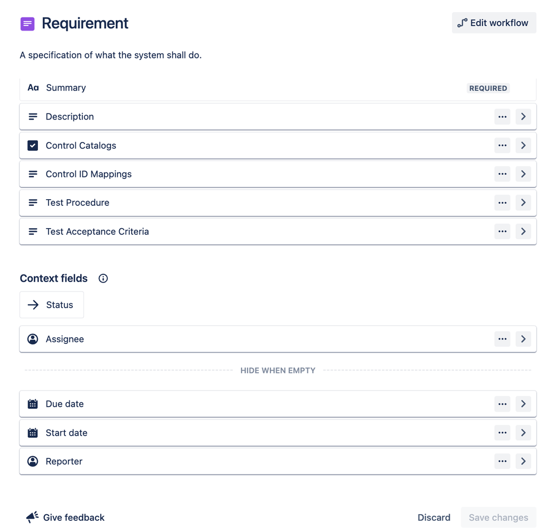Click the Requirement issue type icon
Image resolution: width=556 pixels, height=528 pixels.
[x=27, y=23]
